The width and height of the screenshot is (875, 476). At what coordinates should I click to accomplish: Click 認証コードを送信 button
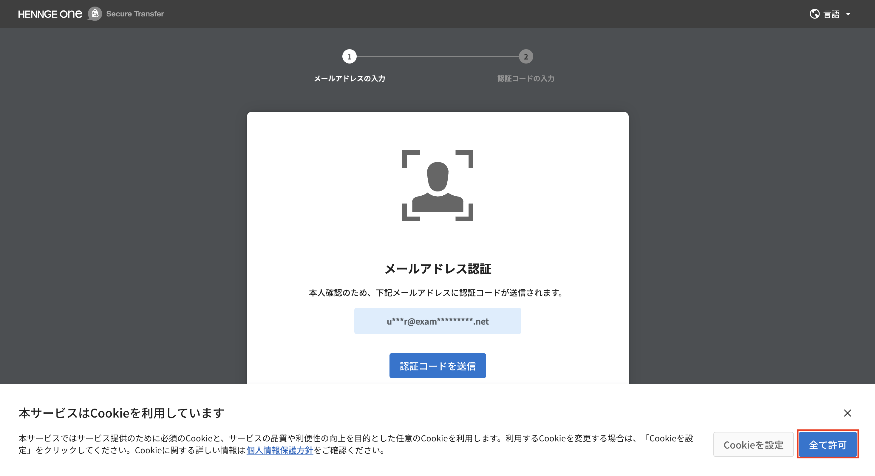[x=438, y=366]
